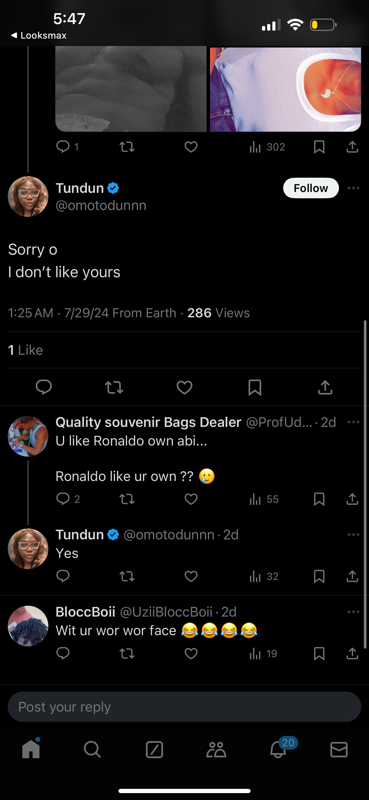Open more options on Quality souvenir Bags Dealer reply
369x800 pixels.
tap(354, 422)
